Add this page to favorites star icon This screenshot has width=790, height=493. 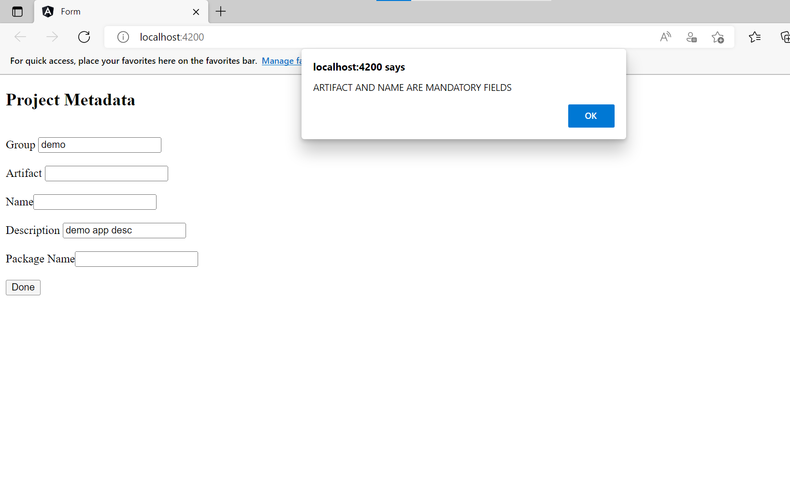(718, 37)
